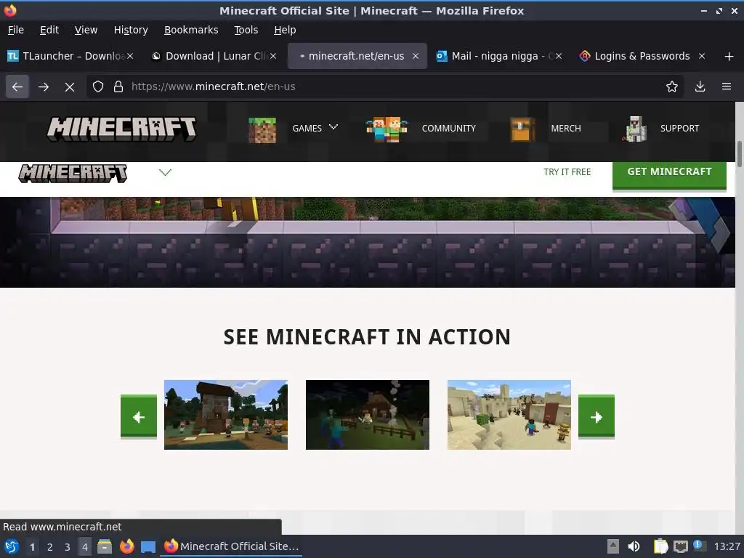Open the History menu
This screenshot has height=558, width=744.
[131, 30]
